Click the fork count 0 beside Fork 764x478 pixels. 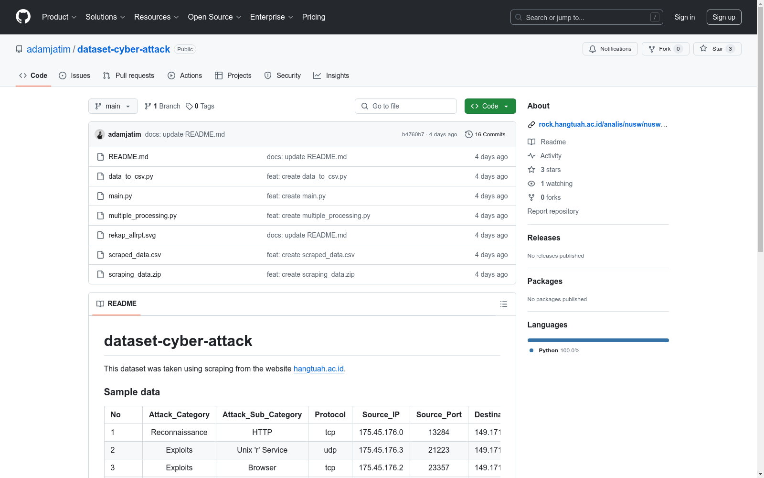[x=678, y=49]
